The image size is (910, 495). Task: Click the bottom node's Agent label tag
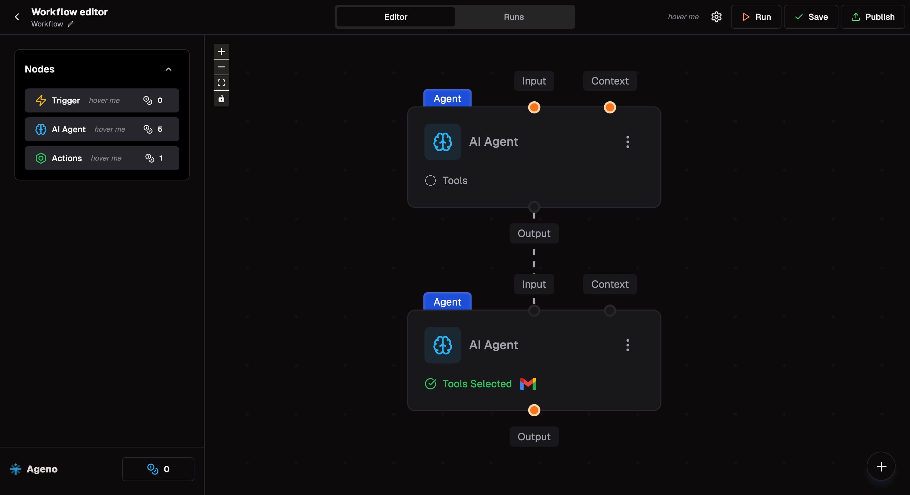pyautogui.click(x=447, y=302)
